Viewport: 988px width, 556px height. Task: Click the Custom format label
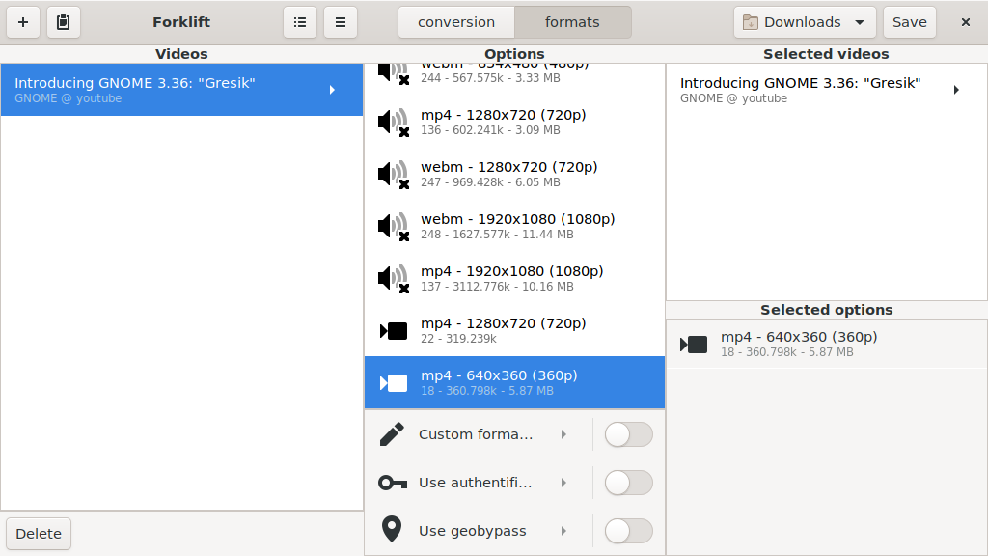pos(476,434)
